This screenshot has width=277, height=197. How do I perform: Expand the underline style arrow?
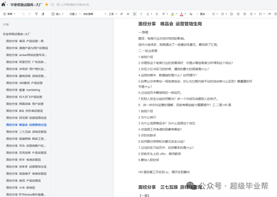point(152,14)
